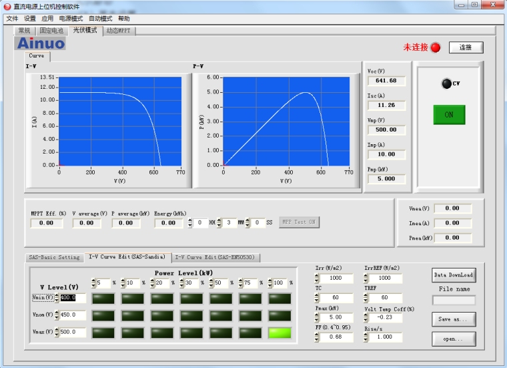This screenshot has height=368, width=507.
Task: Click the Data DownLoad button
Action: click(454, 274)
